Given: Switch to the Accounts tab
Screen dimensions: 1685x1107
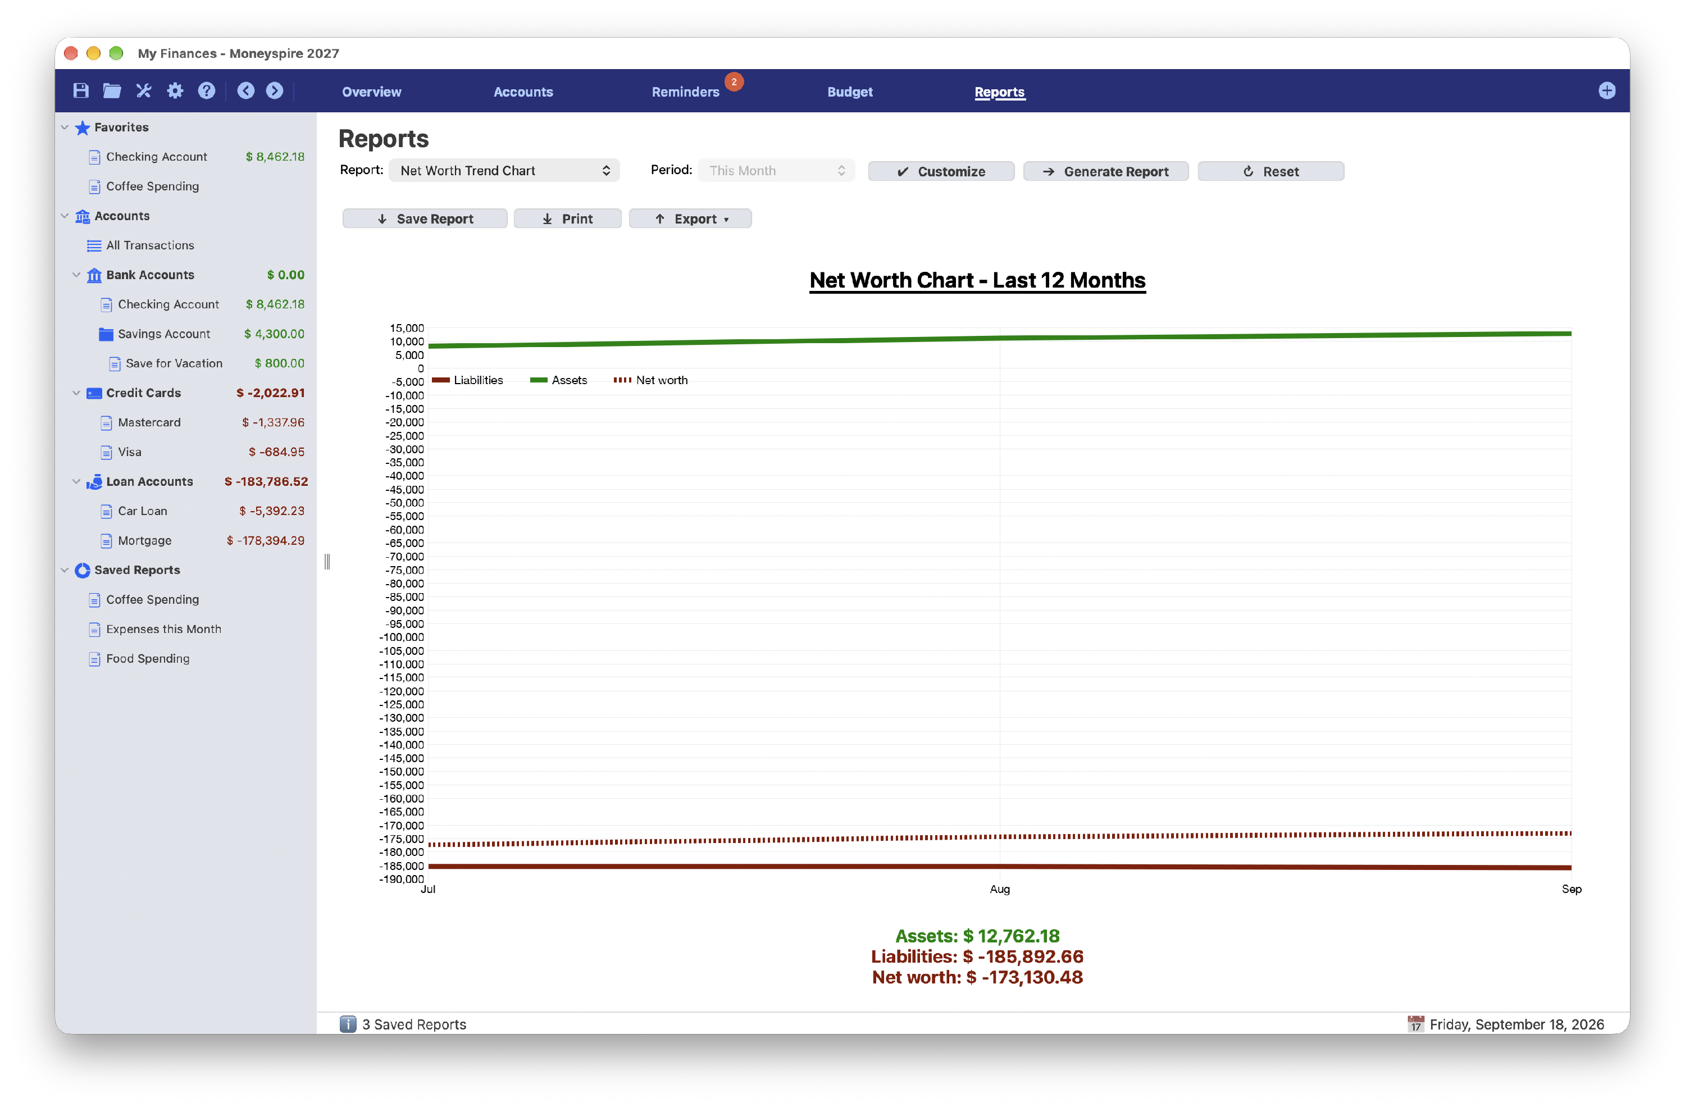Looking at the screenshot, I should click(522, 92).
